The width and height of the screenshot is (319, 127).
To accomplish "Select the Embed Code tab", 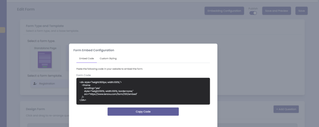I will coord(86,58).
